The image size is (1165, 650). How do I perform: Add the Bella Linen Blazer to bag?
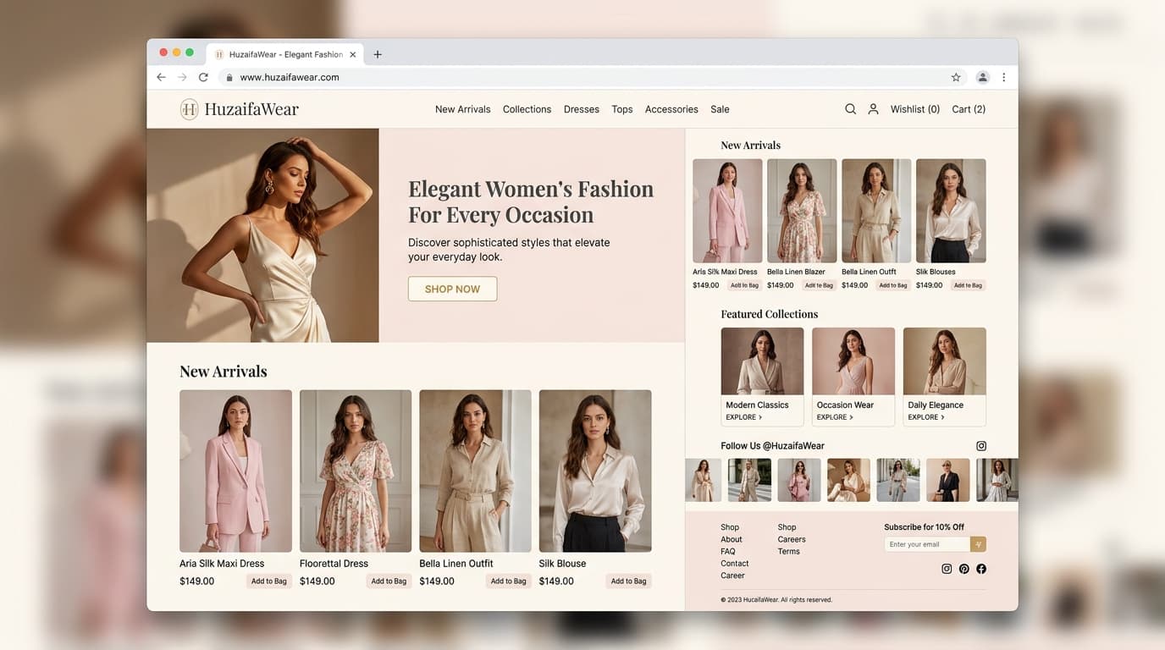[x=819, y=285]
